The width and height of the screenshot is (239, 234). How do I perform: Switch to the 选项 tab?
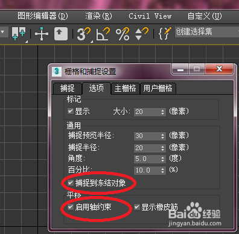click(x=97, y=88)
